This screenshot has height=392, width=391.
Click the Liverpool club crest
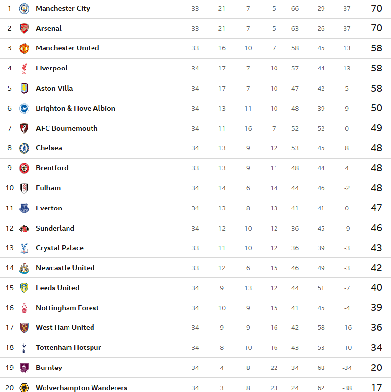click(x=24, y=69)
